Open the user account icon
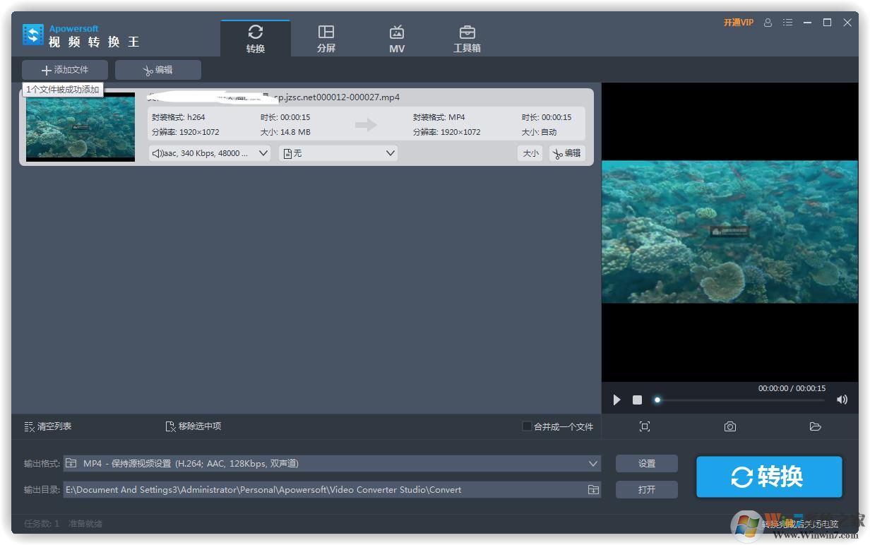The image size is (870, 545). pyautogui.click(x=768, y=23)
